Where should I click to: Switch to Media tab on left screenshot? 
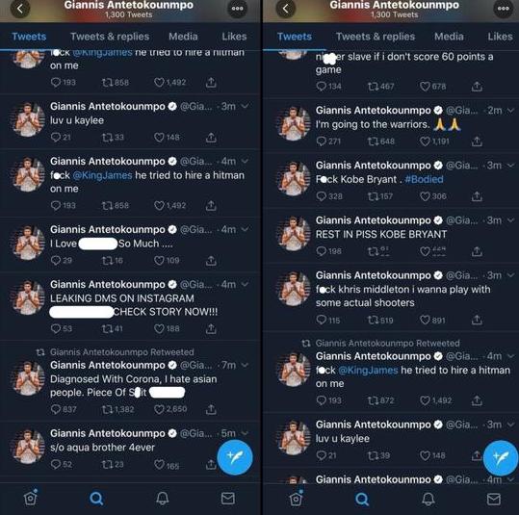[183, 37]
